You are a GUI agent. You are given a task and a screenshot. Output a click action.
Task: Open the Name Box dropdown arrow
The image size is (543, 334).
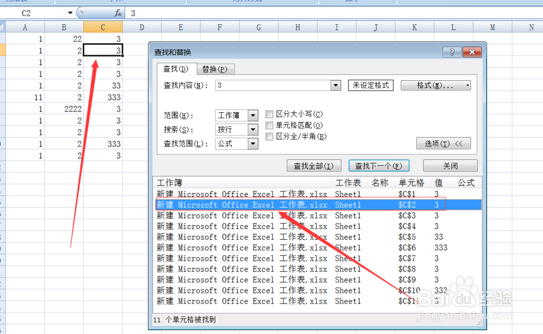tap(70, 13)
